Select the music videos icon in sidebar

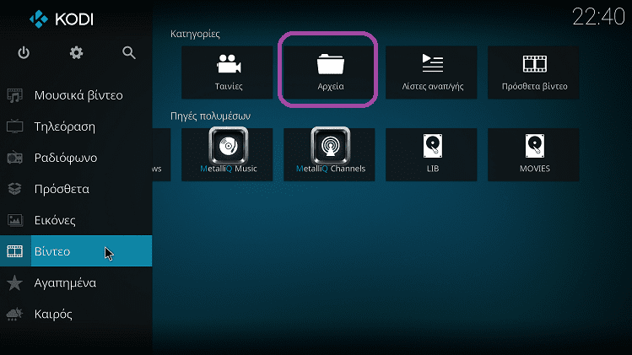(15, 95)
